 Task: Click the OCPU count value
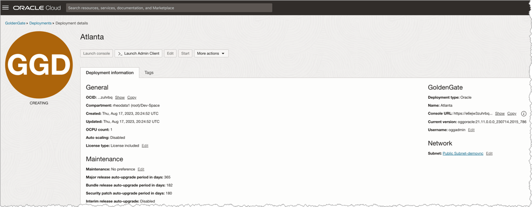coord(111,130)
